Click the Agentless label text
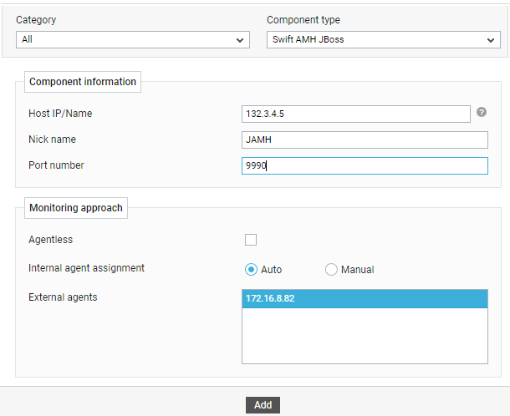The width and height of the screenshot is (510, 416). point(51,240)
